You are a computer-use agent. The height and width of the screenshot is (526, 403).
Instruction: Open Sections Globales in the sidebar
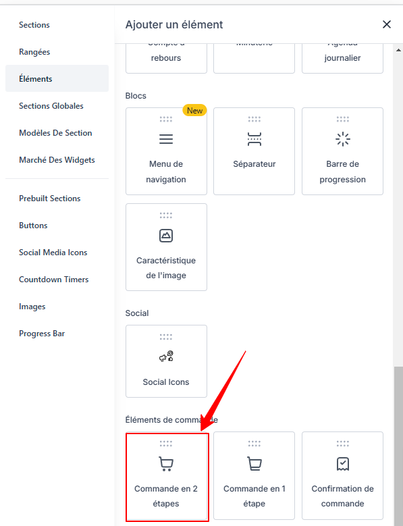[51, 106]
